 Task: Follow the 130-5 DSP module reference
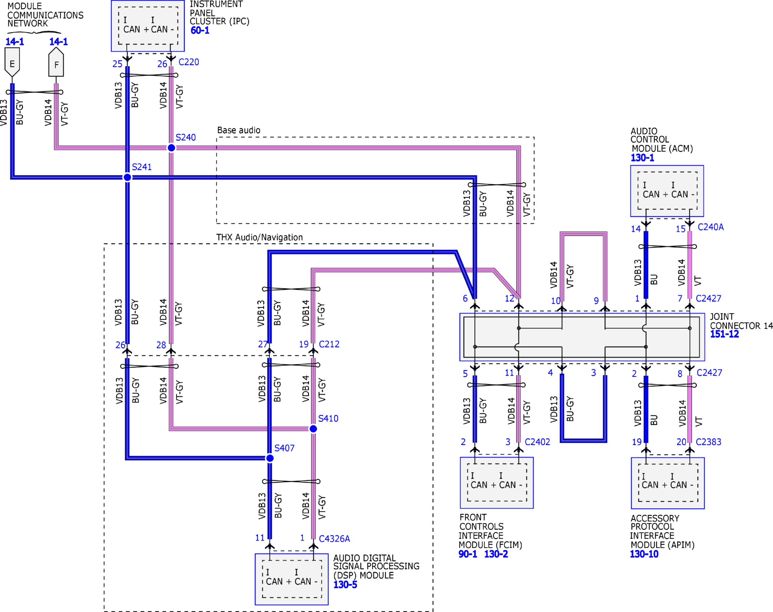pos(345,585)
